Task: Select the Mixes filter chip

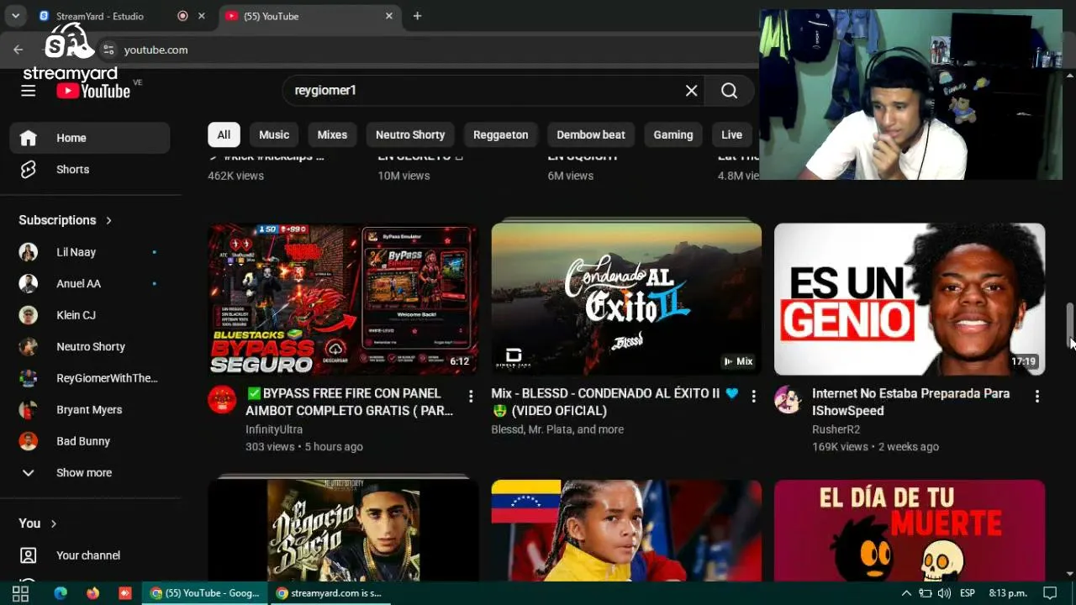Action: pyautogui.click(x=332, y=134)
